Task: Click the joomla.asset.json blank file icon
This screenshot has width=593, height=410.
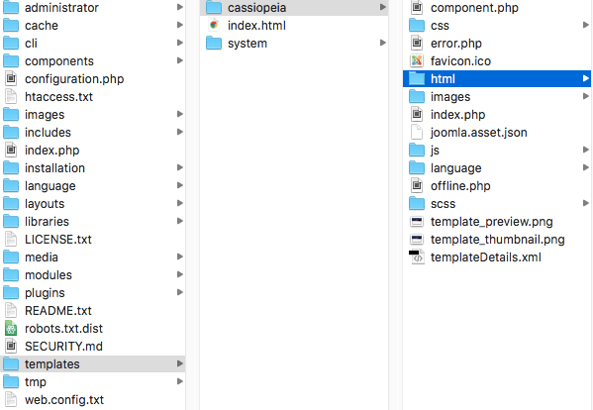Action: pos(417,133)
